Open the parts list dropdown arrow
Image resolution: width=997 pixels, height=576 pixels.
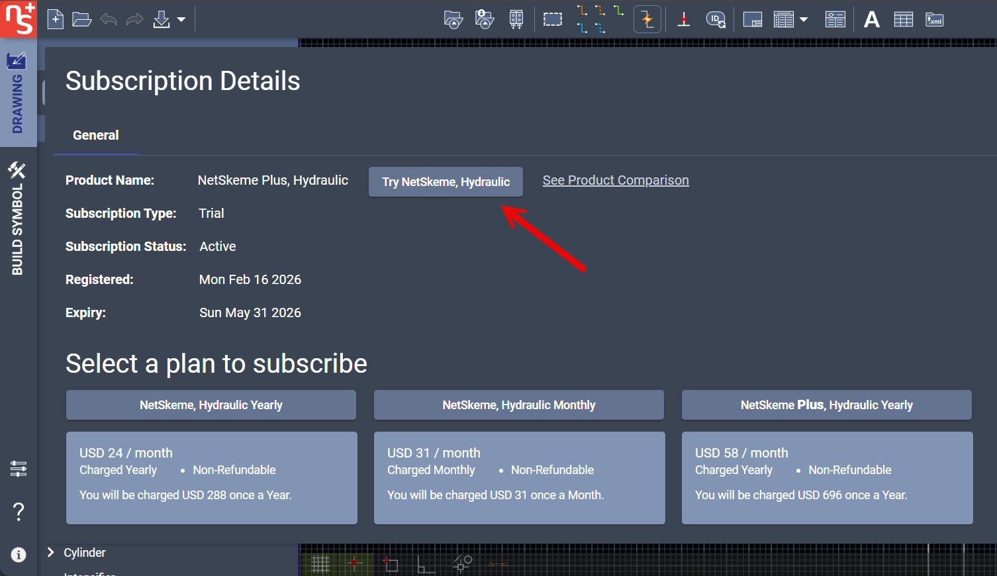[x=804, y=20]
